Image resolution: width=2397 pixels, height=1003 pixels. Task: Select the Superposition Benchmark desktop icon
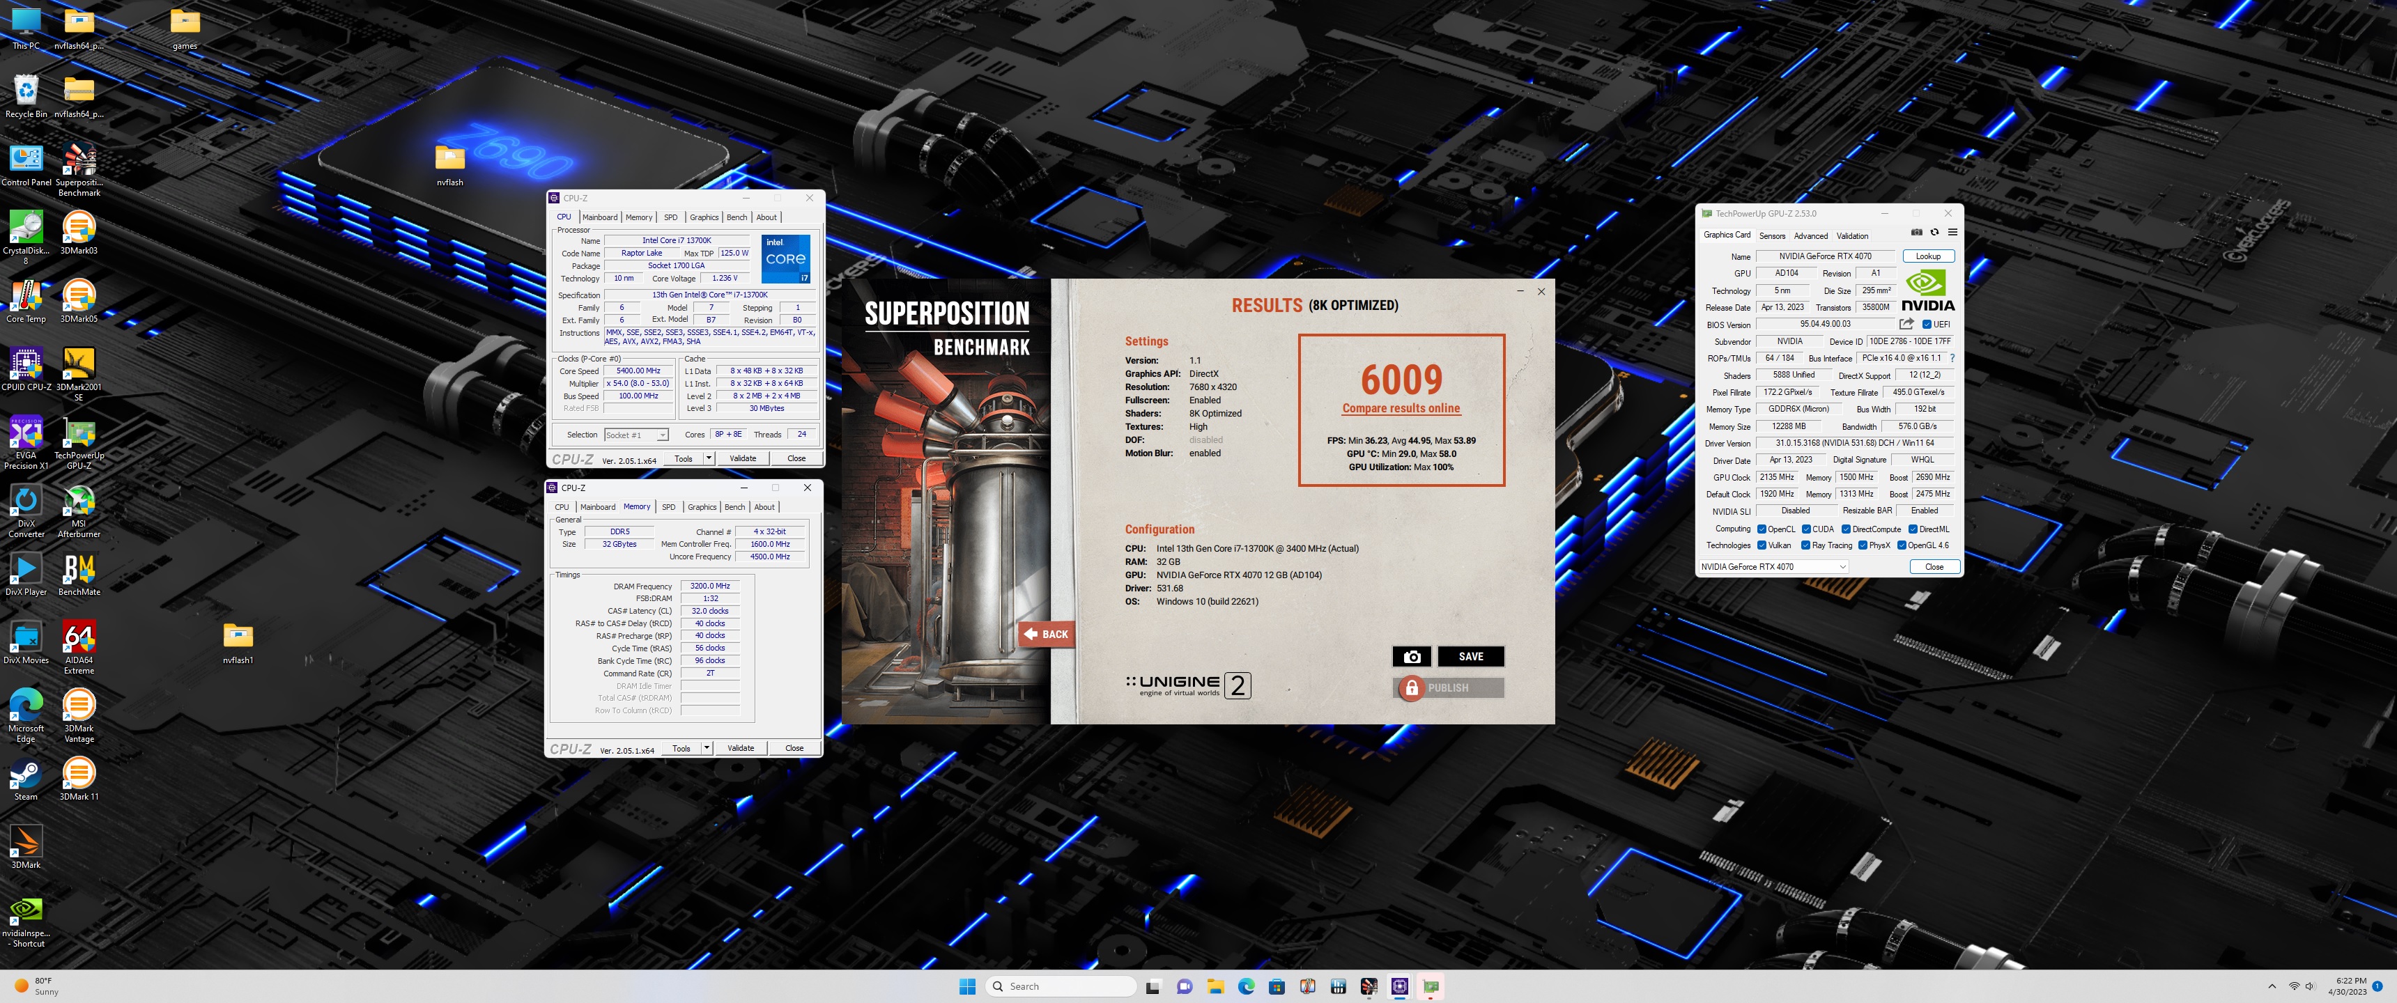[79, 169]
